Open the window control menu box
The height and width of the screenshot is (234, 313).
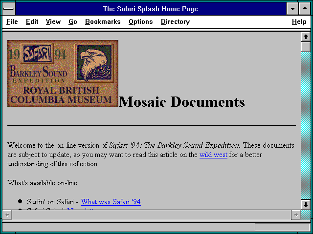pyautogui.click(x=9, y=9)
